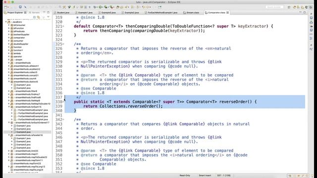Viewport: 317px width, 178px height.
Task: Collapse the streamMethods.distinct5 package
Action: coord(9,82)
